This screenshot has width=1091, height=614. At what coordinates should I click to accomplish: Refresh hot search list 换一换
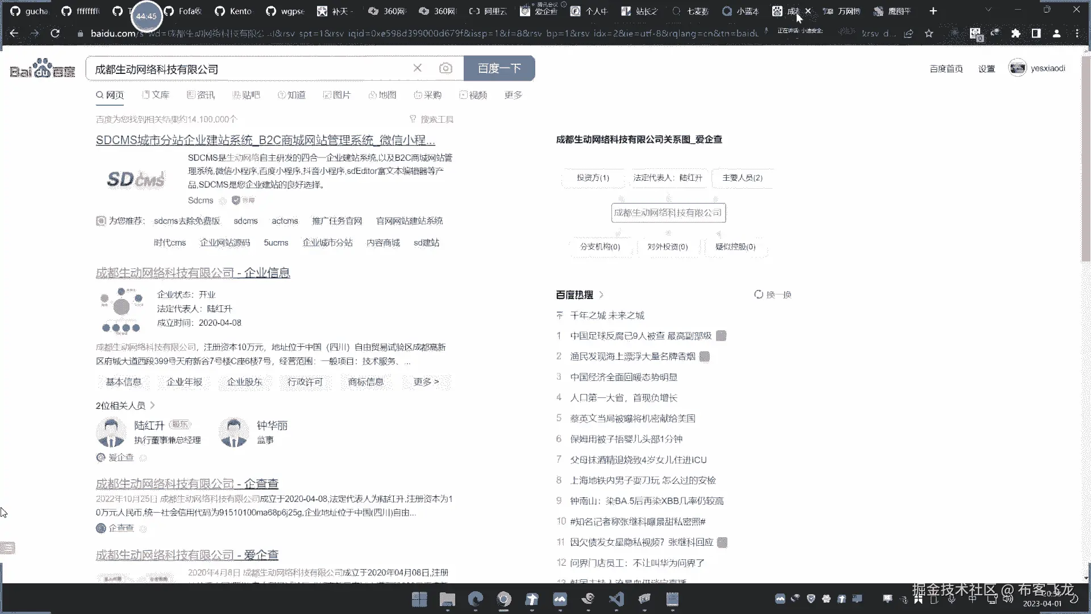point(772,294)
